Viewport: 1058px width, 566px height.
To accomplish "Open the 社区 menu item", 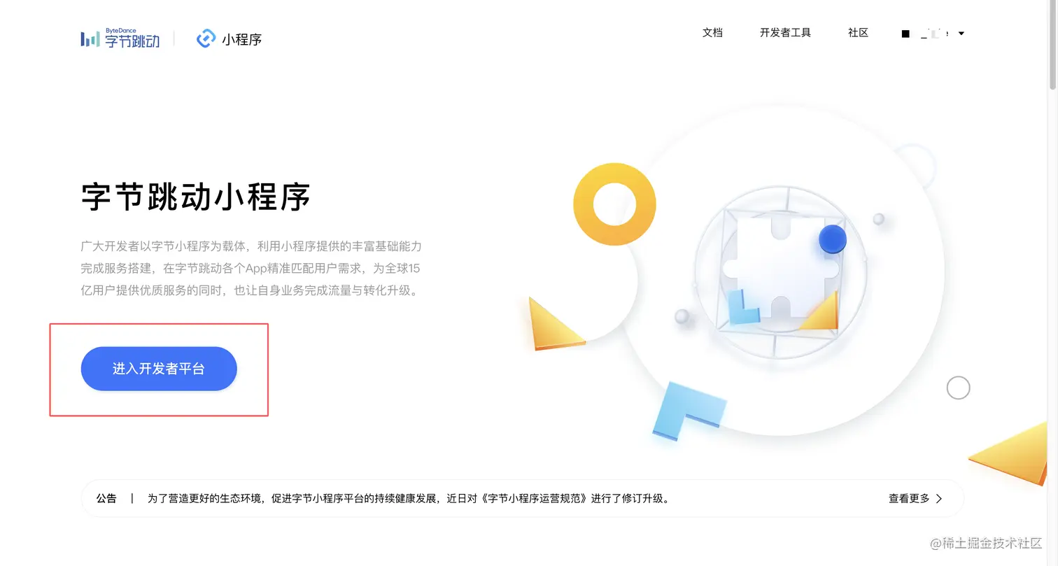I will [858, 33].
